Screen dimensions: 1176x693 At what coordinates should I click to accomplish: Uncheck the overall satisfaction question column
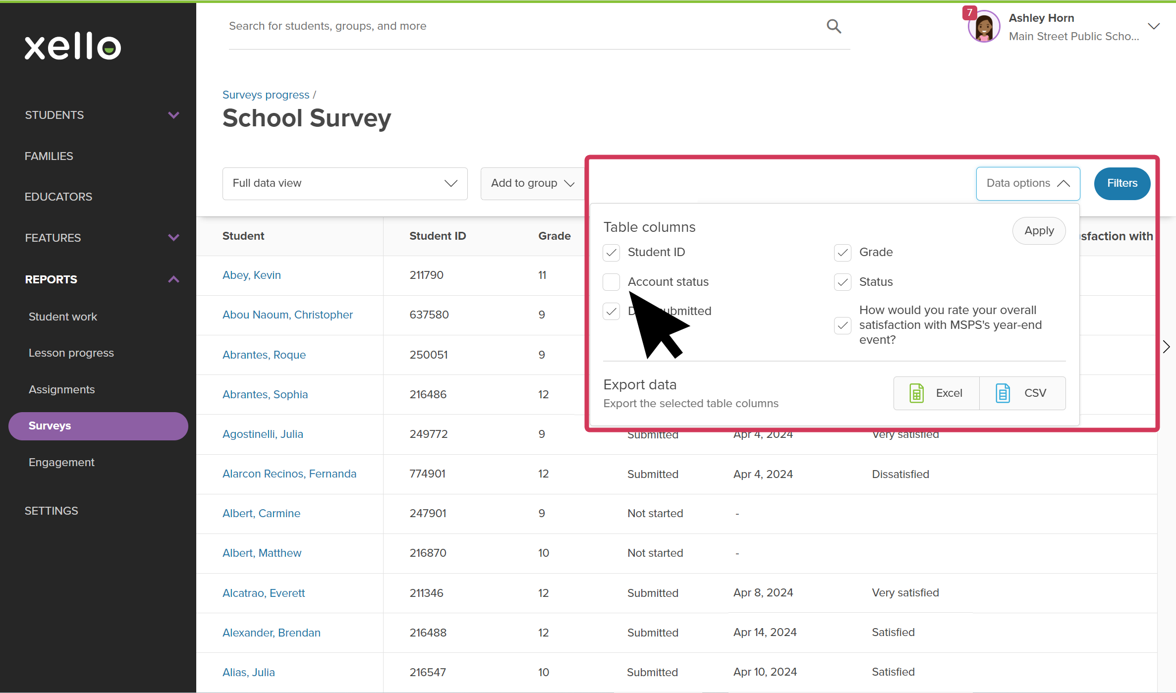tap(842, 325)
